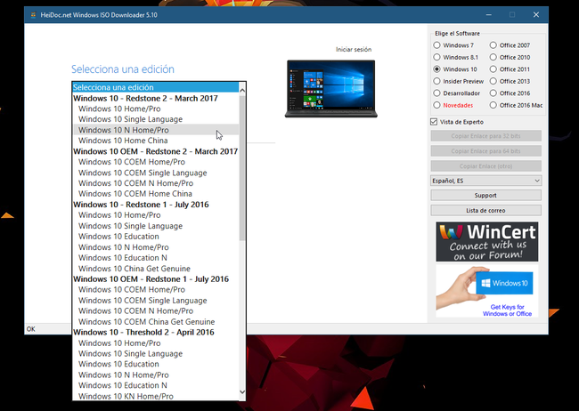Click the WinCert forum banner
579x411 pixels.
[486, 241]
